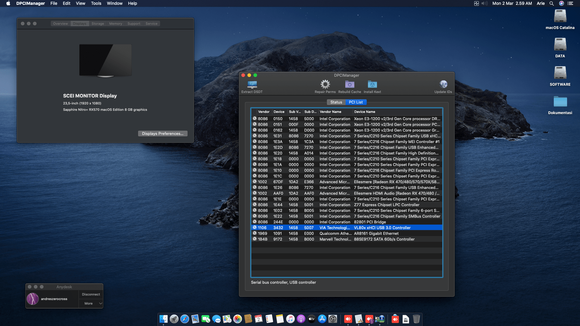
Task: Select the VL80x xHCI USB 3.0 Controller row
Action: tap(347, 228)
